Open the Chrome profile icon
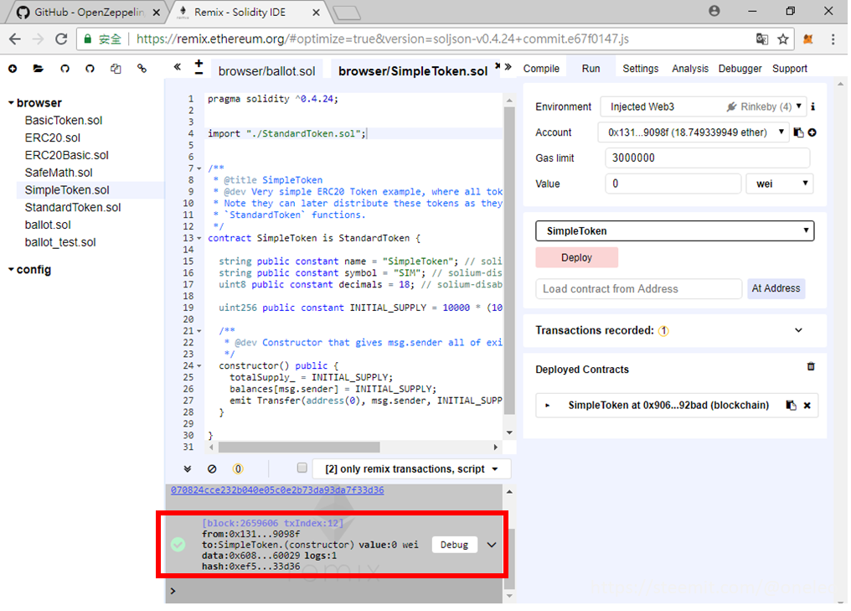 (714, 11)
